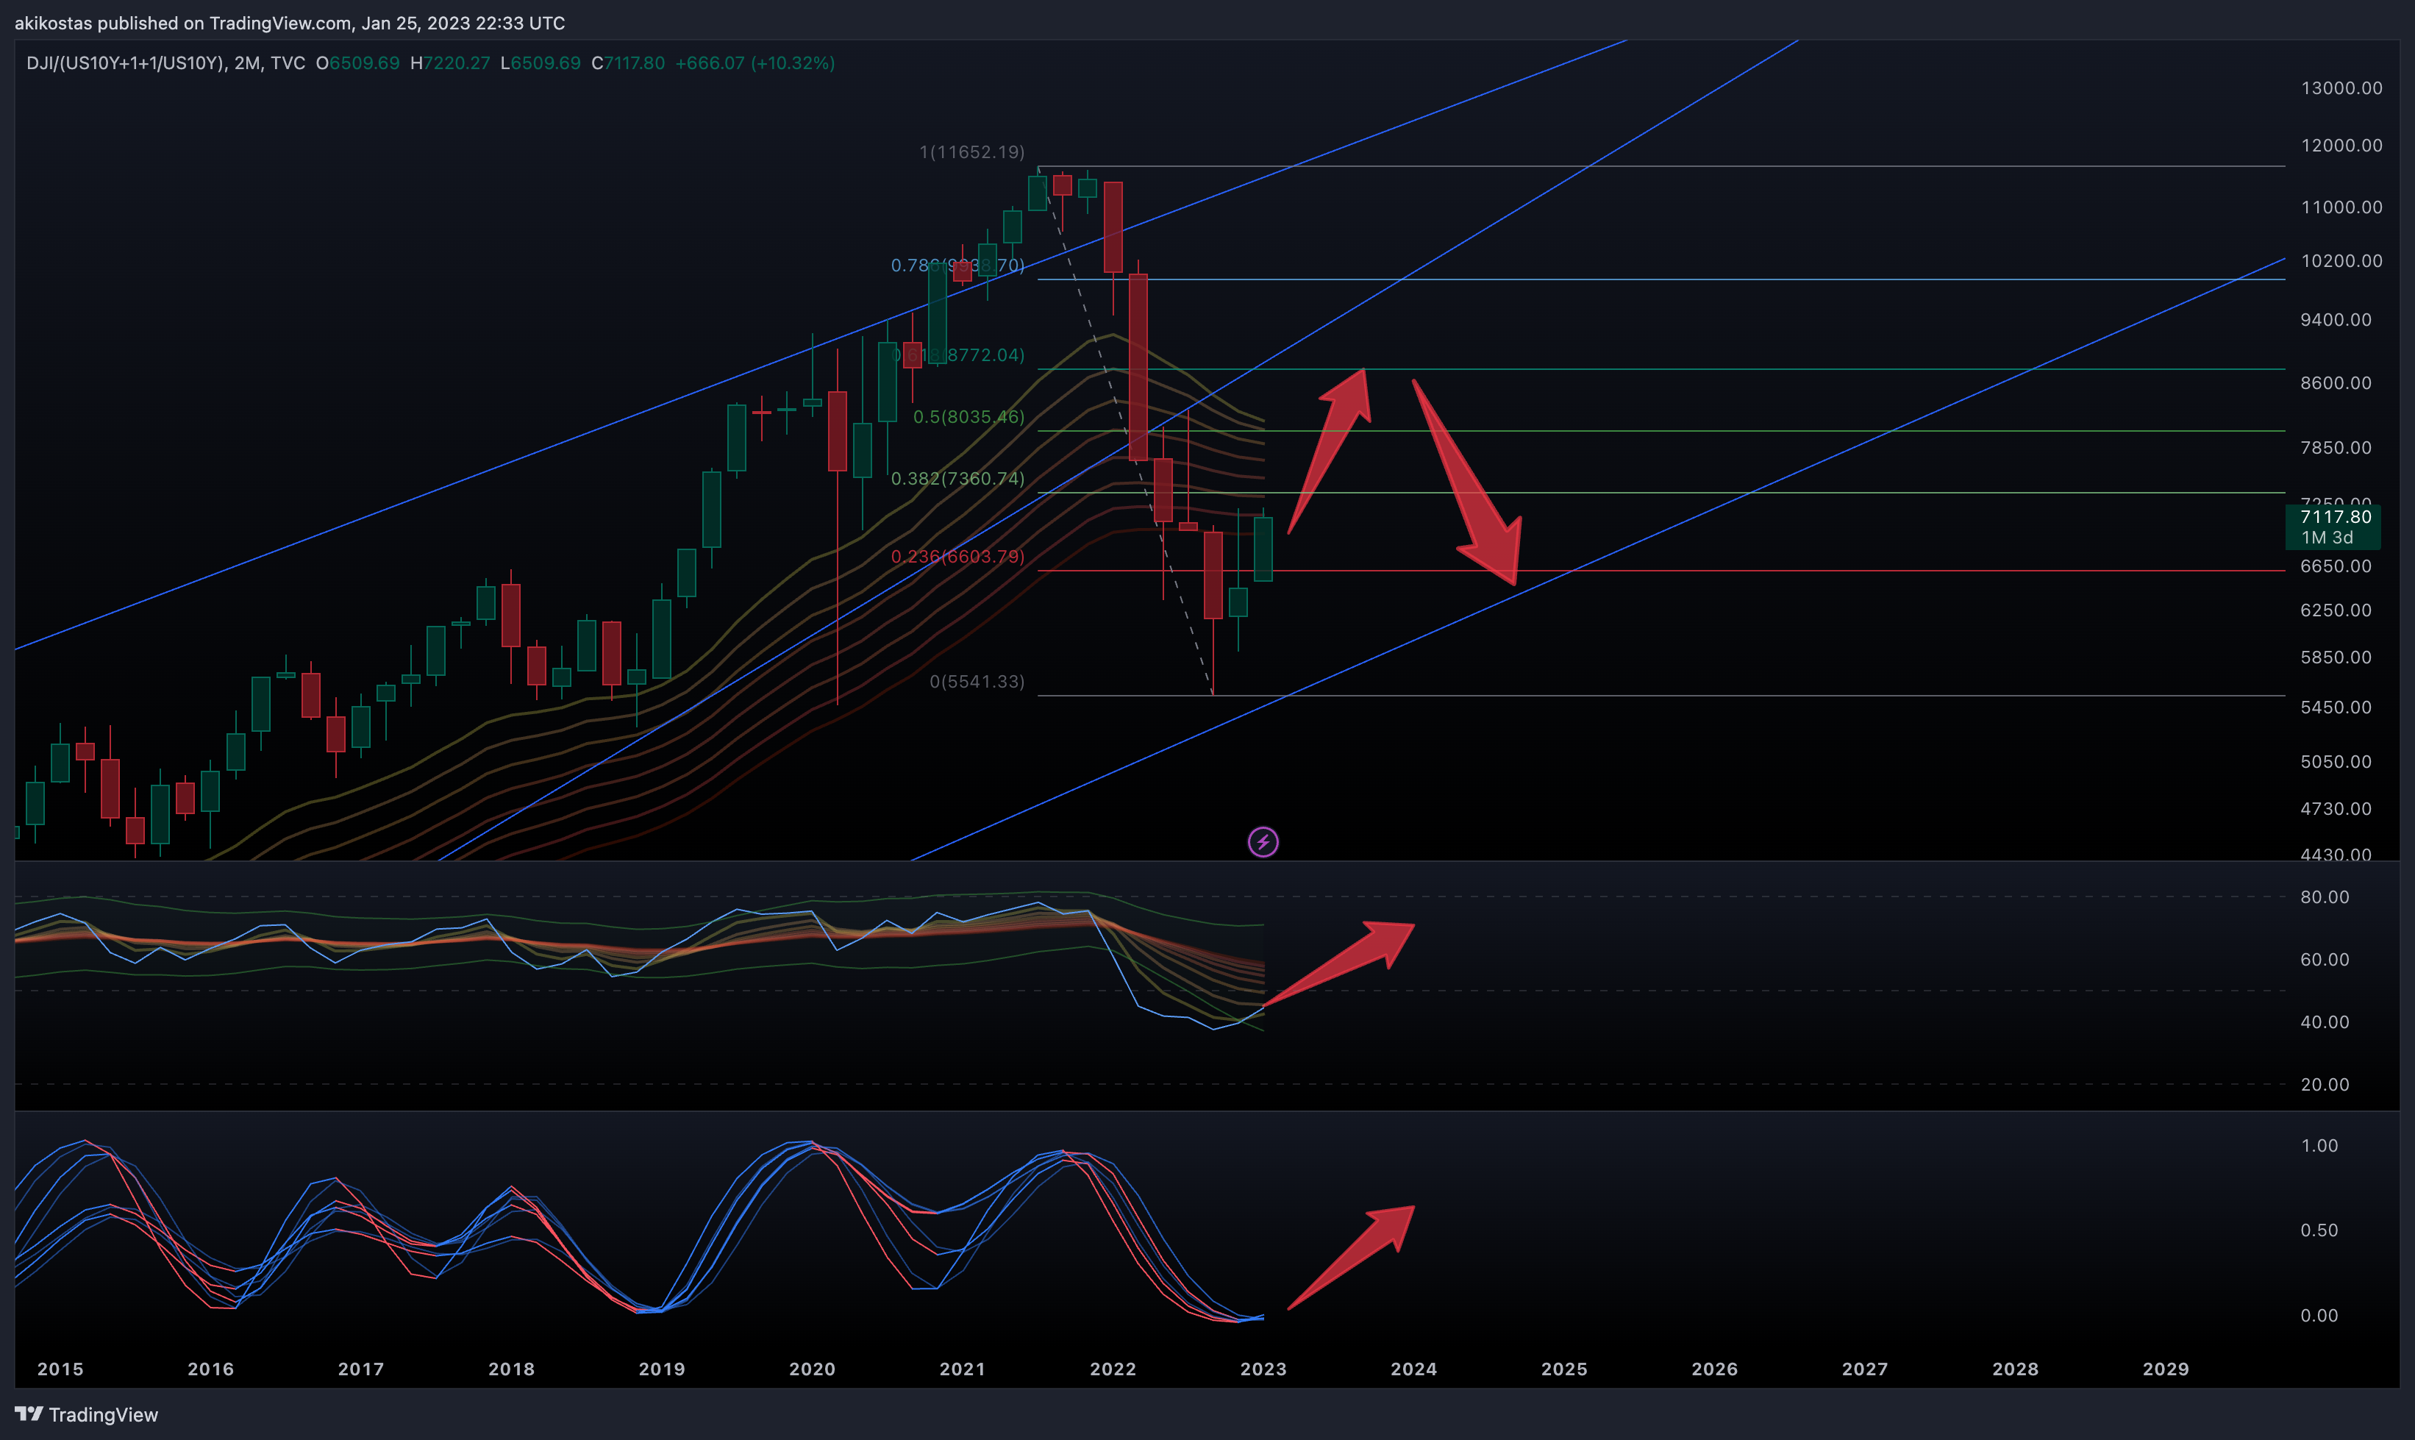Click the Fibonacci label 1(11652.19)
The image size is (2415, 1440).
pos(971,152)
